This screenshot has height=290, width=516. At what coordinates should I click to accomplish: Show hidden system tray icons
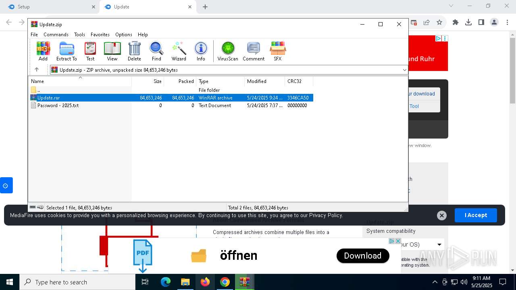coord(435,282)
